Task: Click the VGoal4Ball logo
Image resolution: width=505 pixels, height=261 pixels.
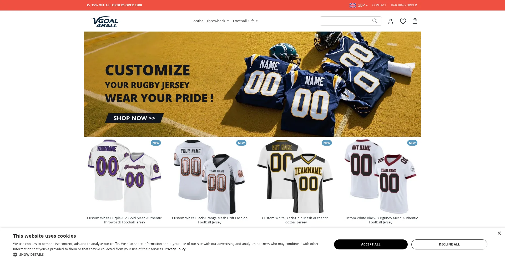Action: click(105, 22)
